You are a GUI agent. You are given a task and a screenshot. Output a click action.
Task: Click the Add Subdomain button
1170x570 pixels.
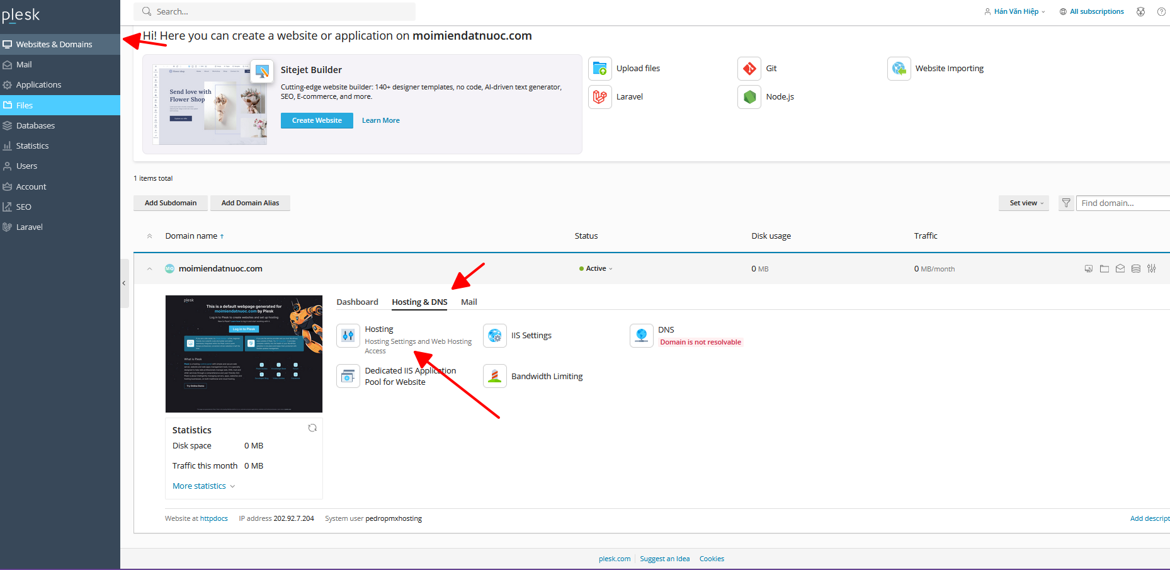pos(171,203)
